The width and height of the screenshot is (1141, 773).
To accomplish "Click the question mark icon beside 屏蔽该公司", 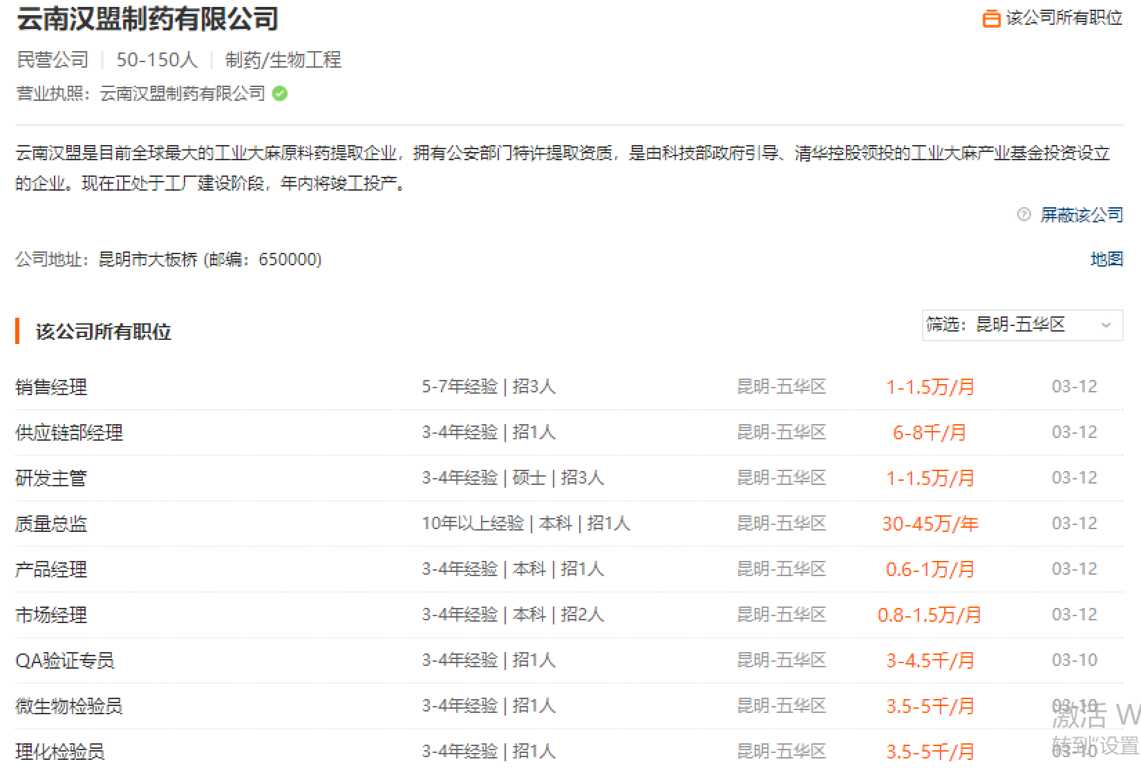I will coord(1024,215).
